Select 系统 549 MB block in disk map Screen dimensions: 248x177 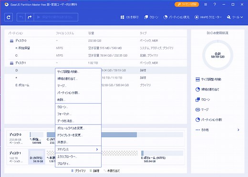(37, 138)
